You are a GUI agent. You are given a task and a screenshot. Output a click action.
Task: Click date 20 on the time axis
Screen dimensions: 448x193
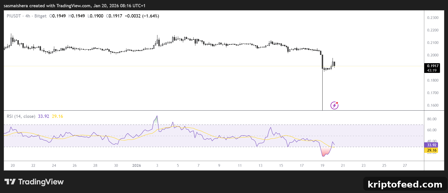point(13,166)
